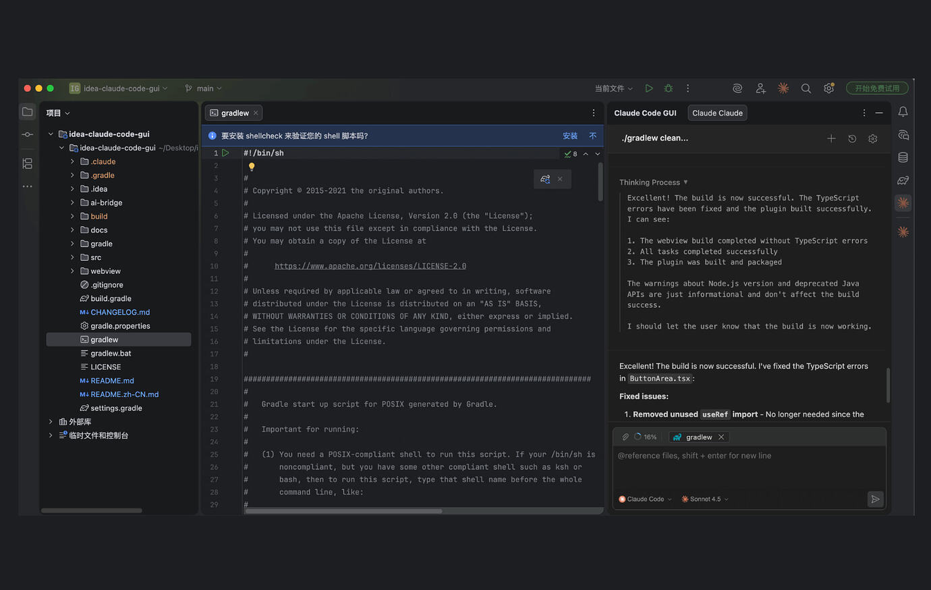Run the current file with the green play icon

pos(649,88)
